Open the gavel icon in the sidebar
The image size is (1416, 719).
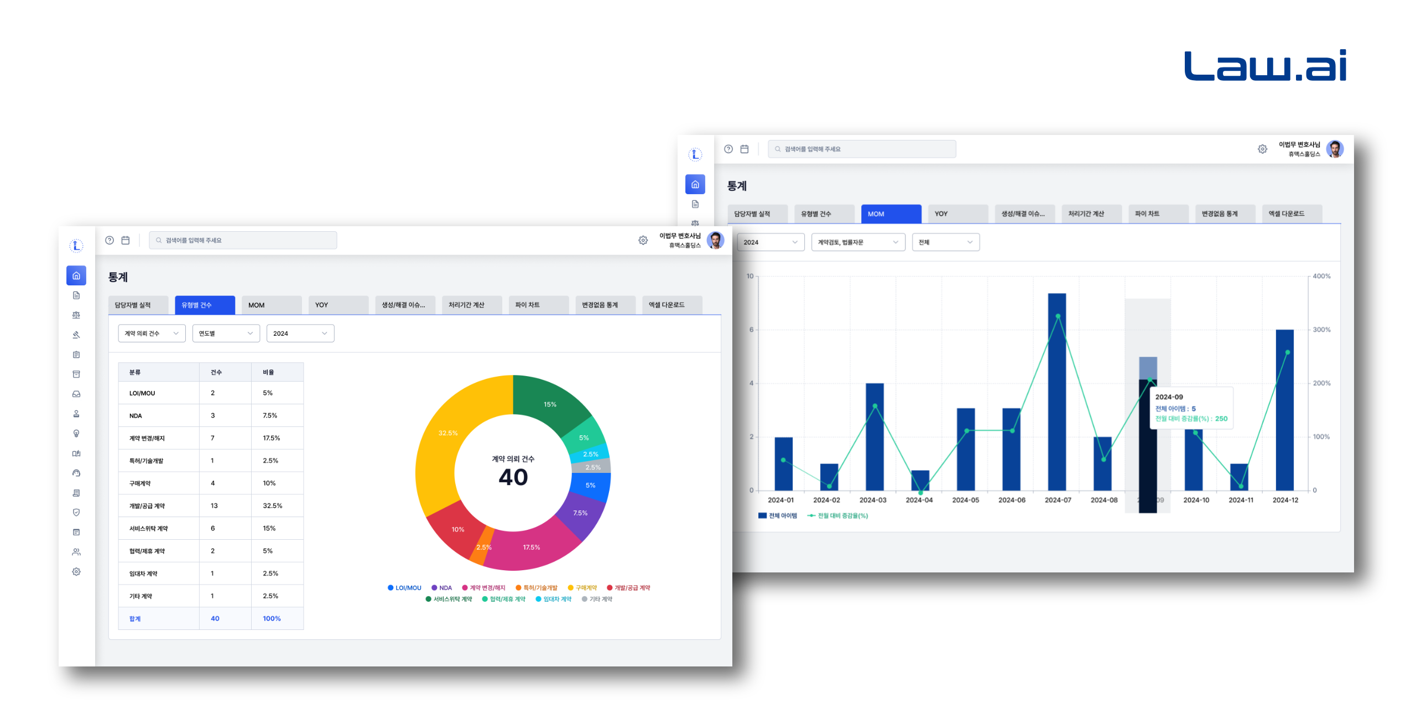76,335
